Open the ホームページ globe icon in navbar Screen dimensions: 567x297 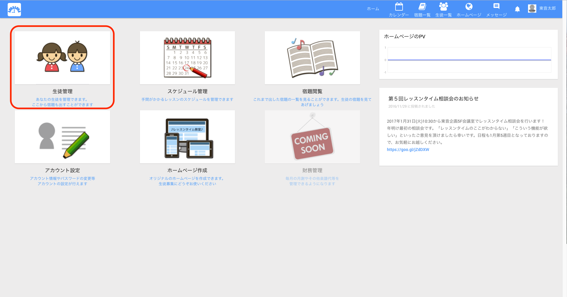[x=469, y=6]
